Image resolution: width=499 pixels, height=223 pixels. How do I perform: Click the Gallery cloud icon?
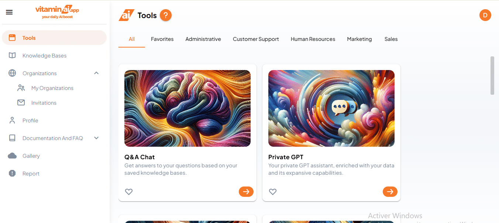[x=12, y=156]
